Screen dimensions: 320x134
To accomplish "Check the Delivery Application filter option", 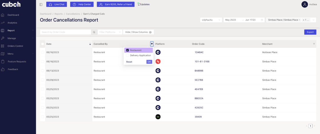I will pos(128,55).
